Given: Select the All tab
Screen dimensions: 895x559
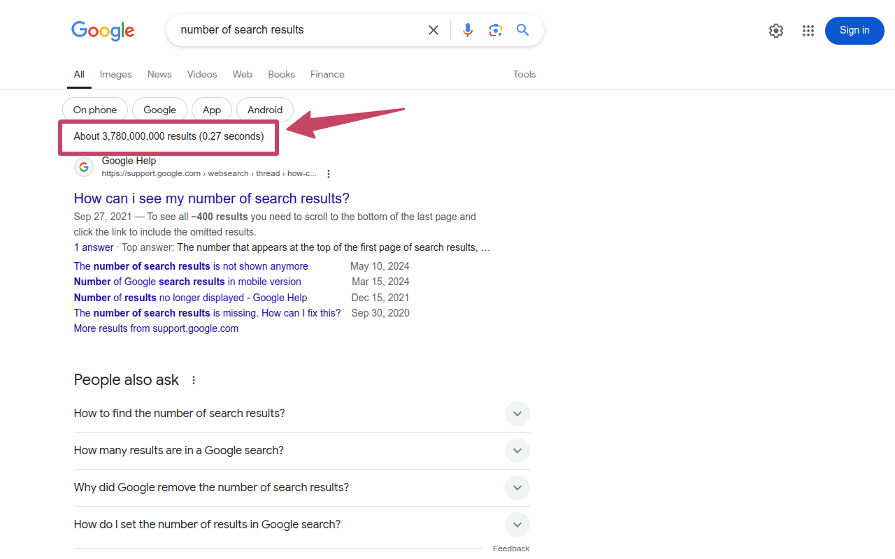Looking at the screenshot, I should coord(79,74).
